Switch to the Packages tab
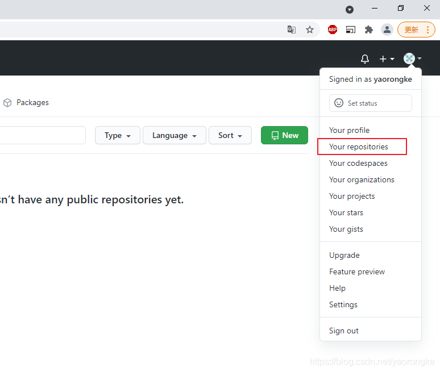 click(26, 103)
